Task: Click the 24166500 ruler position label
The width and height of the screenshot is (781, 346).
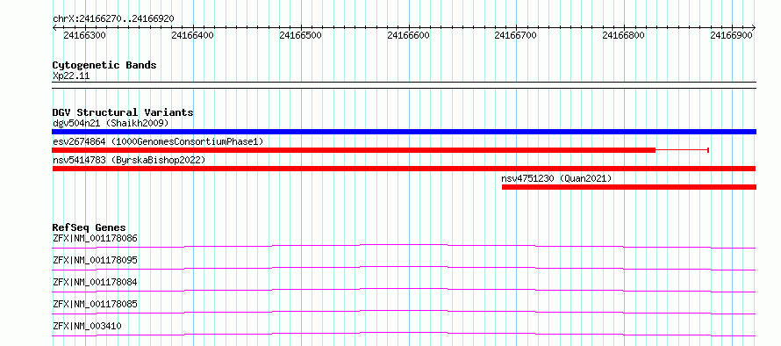Action: point(300,35)
